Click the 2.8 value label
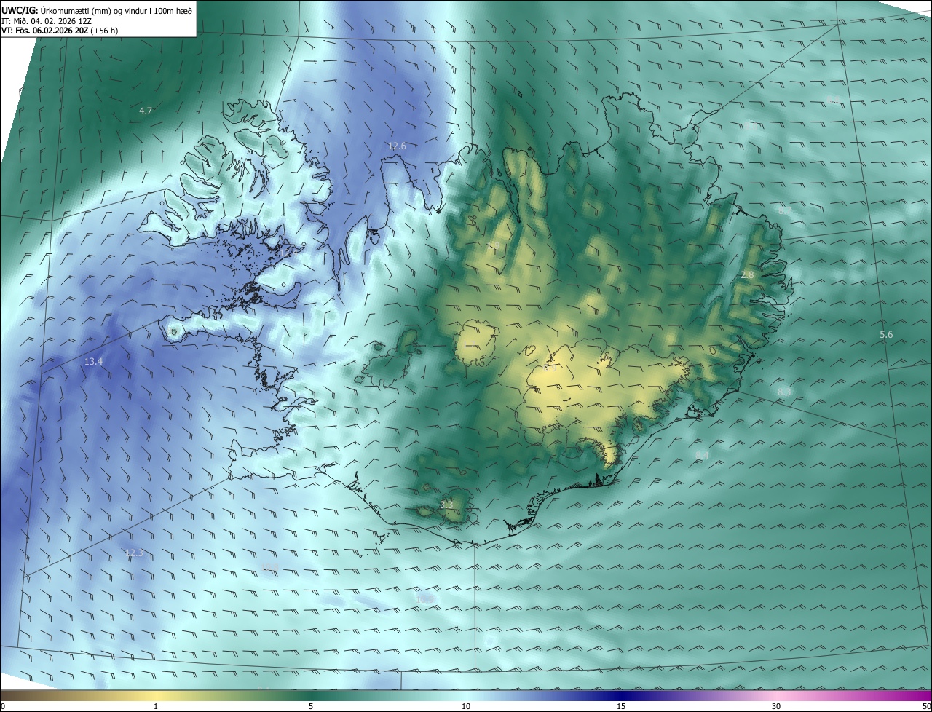The image size is (932, 712). (747, 274)
